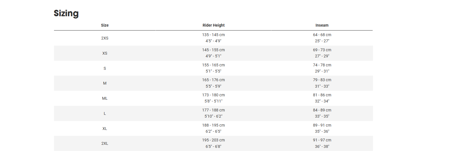Select the 2XS size label
This screenshot has height=161, width=451.
105,38
